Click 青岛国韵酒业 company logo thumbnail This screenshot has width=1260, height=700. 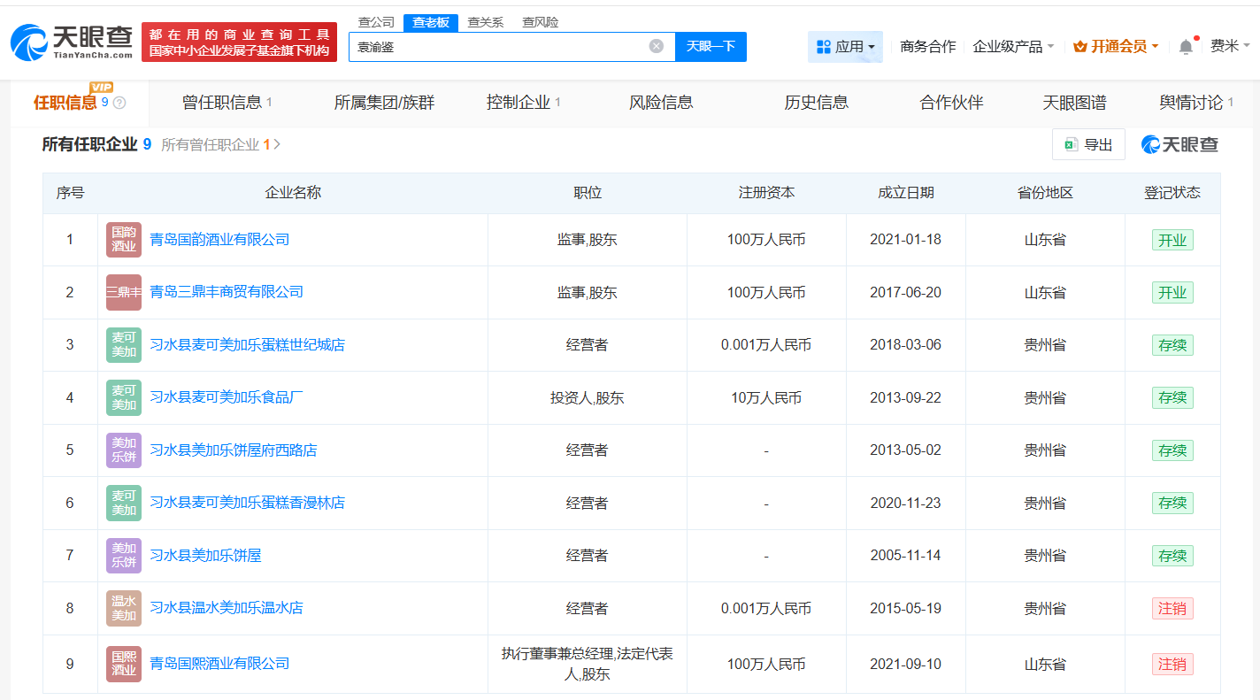[124, 240]
